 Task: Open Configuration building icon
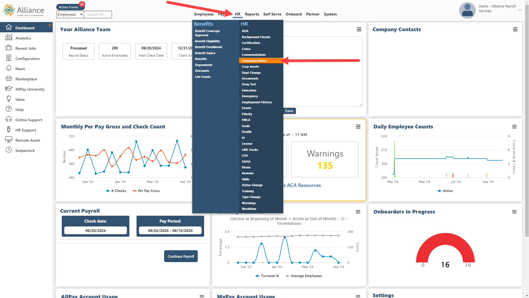coord(9,58)
